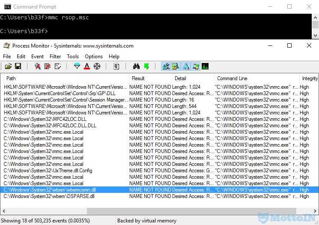The width and height of the screenshot is (319, 225).
Task: Open the Edit menu
Action: click(x=21, y=57)
